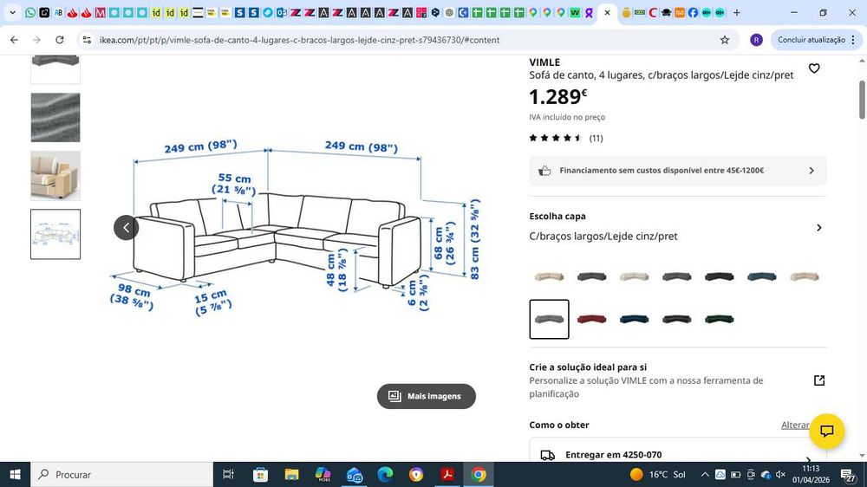Choose the selected grey outlined sofa cover

click(x=549, y=319)
